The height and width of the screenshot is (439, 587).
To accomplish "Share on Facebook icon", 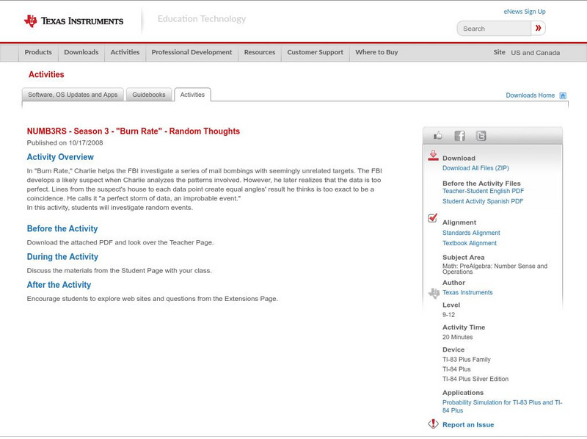I will 459,136.
